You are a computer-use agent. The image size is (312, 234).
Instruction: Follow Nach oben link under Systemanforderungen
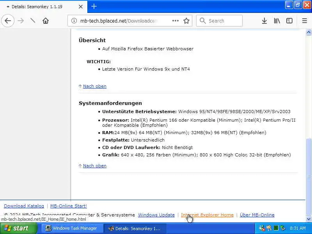tap(95, 166)
